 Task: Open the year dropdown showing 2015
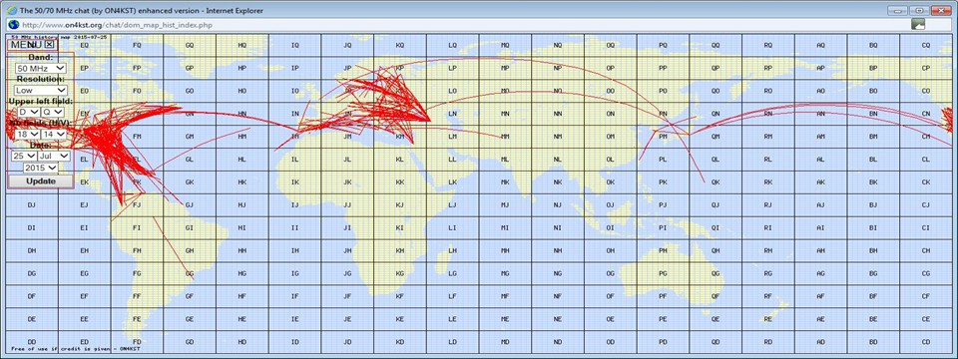click(41, 168)
